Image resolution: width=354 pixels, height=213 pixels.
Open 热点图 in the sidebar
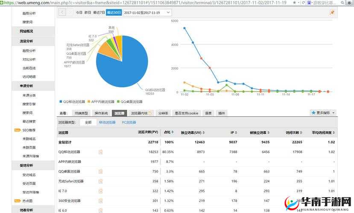27,201
